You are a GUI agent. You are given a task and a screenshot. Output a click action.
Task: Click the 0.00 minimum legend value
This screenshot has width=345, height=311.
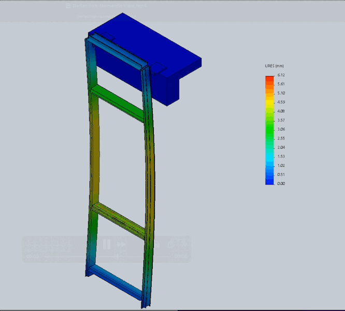click(281, 183)
